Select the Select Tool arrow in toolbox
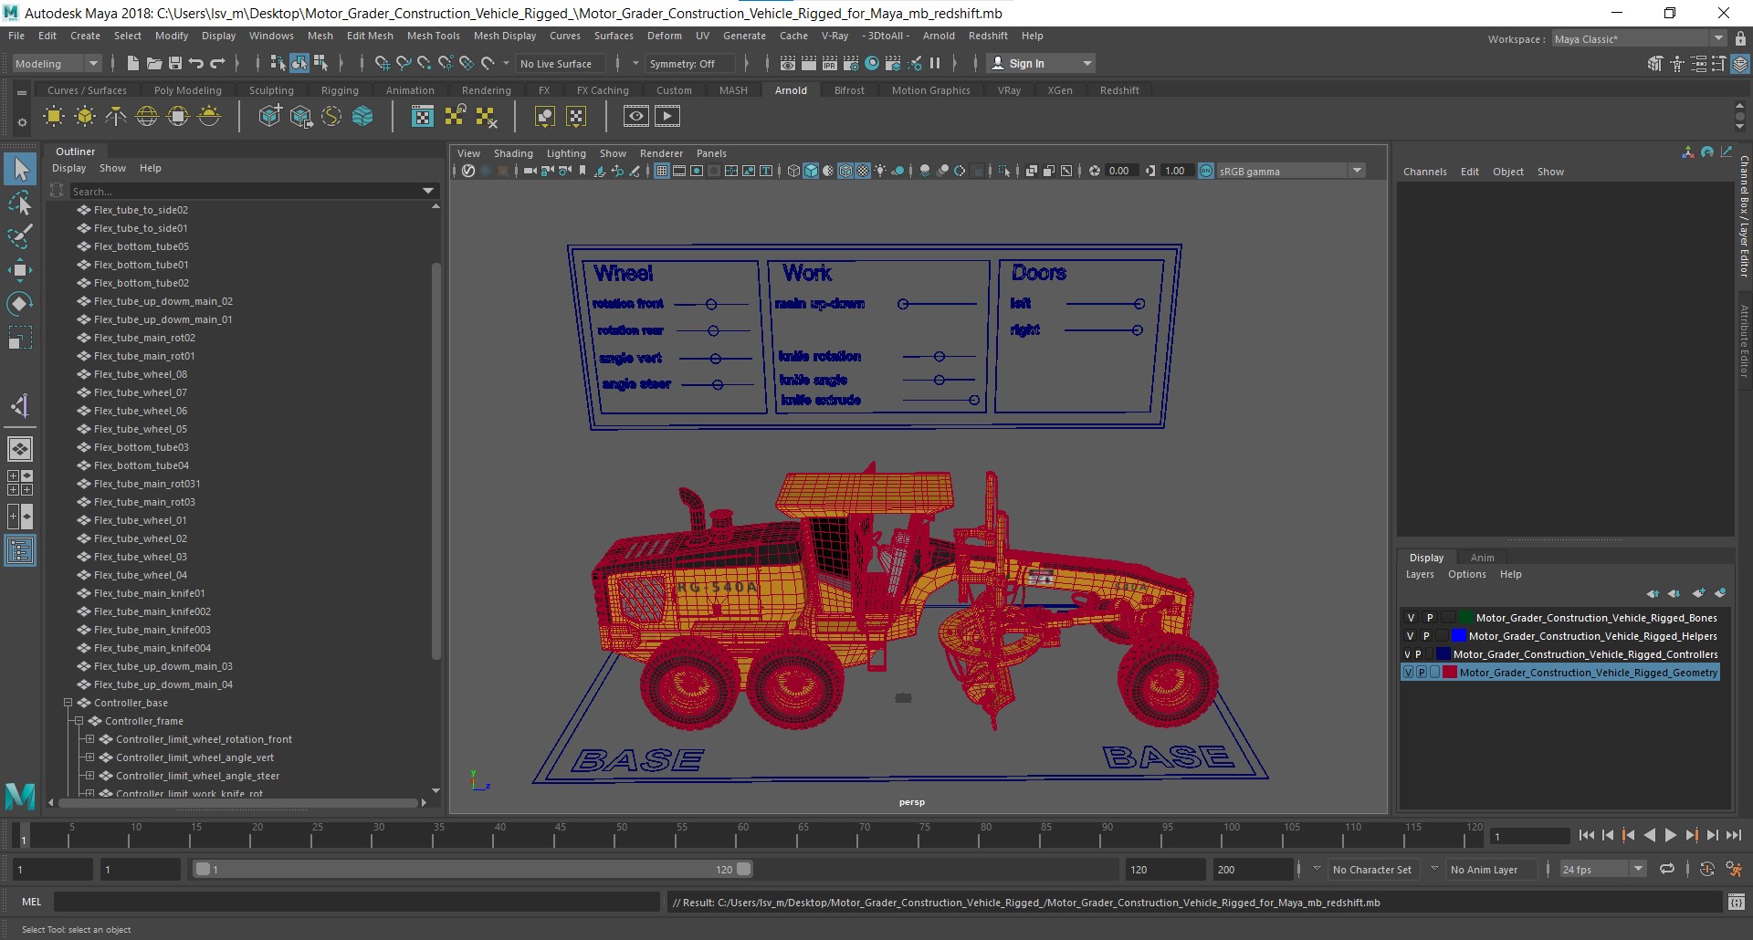 [20, 169]
